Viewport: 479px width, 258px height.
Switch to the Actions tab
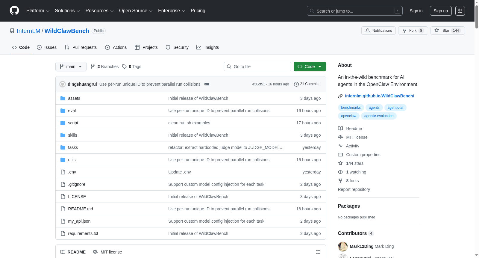[x=116, y=47]
